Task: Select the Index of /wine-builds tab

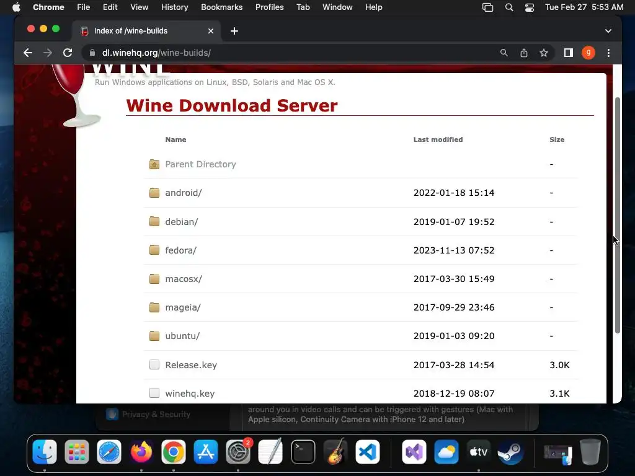Action: pos(146,31)
